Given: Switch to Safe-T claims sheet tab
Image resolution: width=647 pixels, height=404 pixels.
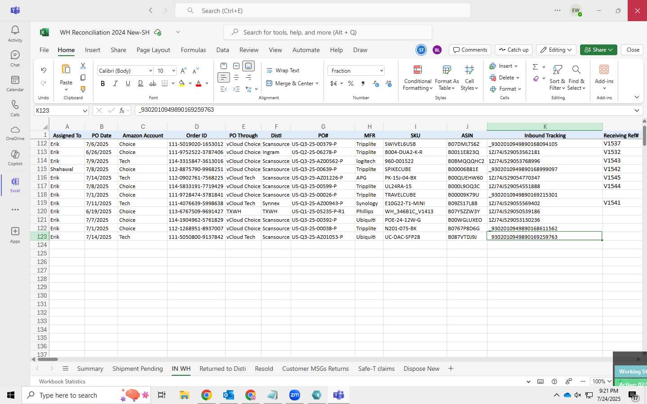Looking at the screenshot, I should (x=376, y=369).
